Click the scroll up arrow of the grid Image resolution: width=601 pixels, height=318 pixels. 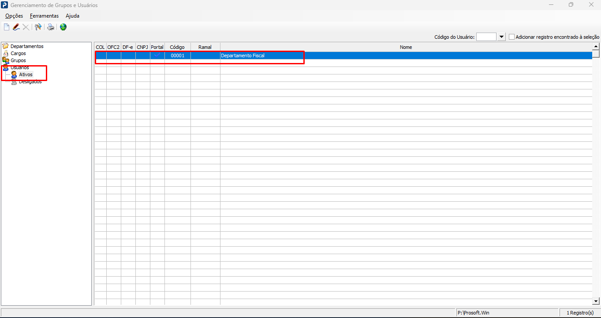pyautogui.click(x=596, y=46)
